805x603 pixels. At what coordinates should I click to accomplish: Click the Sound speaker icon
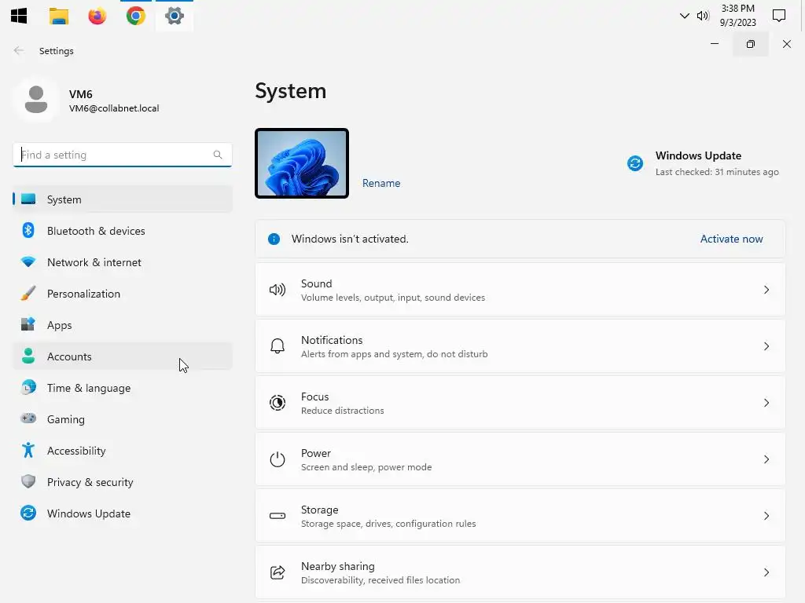(x=278, y=290)
